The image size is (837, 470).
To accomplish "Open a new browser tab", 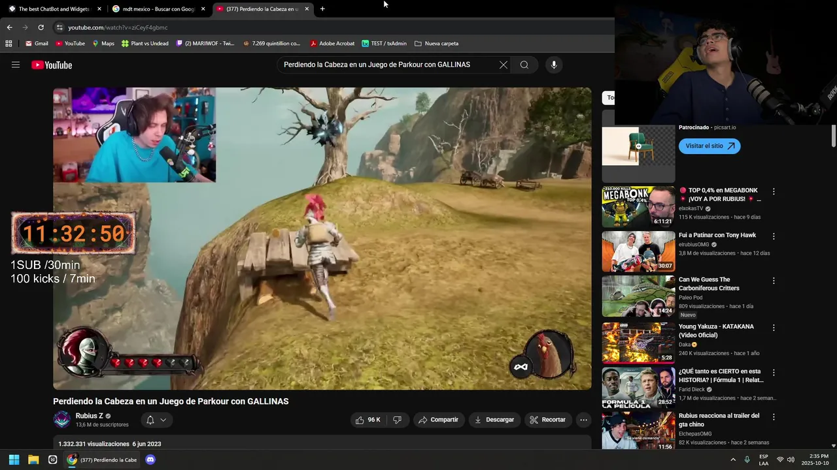I will 322,9.
